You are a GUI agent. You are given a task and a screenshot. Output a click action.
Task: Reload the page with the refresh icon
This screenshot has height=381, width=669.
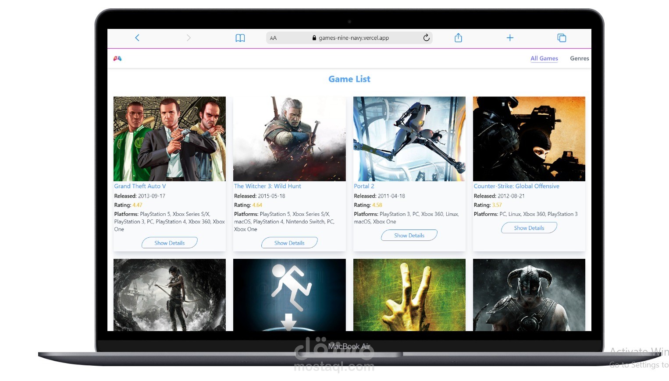(x=426, y=38)
